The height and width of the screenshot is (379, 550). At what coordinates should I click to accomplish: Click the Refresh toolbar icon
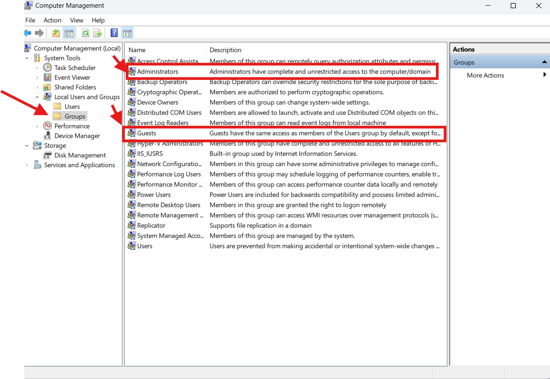point(86,33)
